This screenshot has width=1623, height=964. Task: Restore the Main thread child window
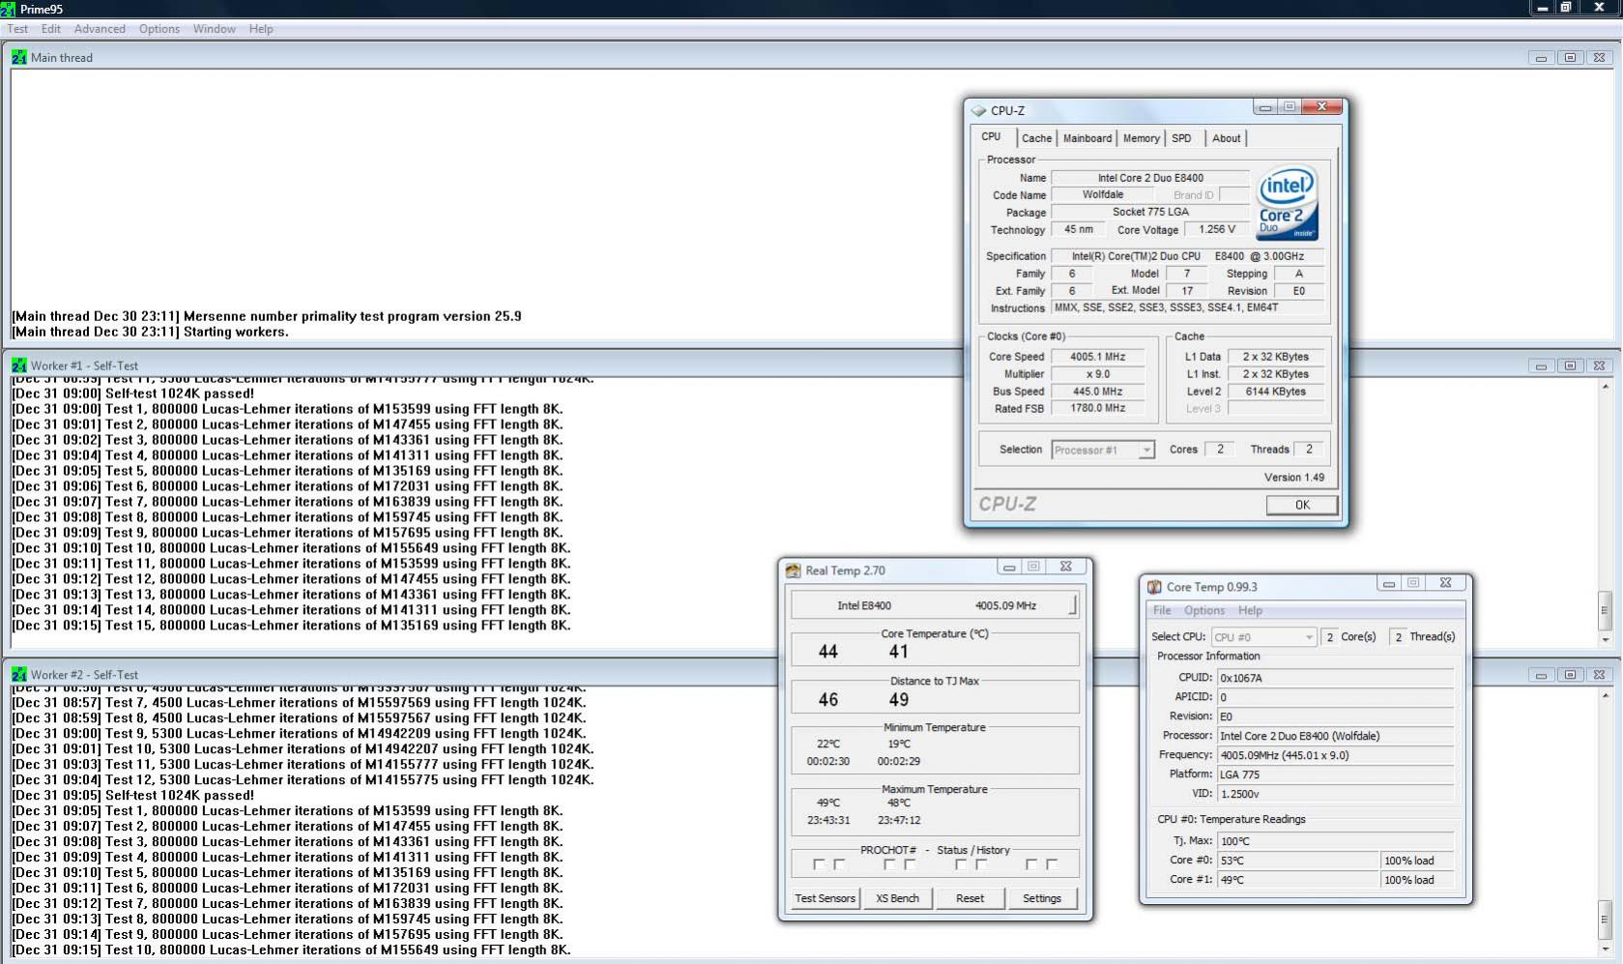click(x=1570, y=58)
